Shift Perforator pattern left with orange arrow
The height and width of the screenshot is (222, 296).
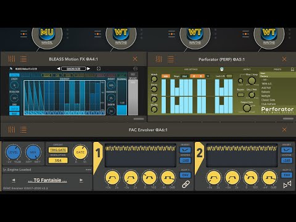pos(194,76)
